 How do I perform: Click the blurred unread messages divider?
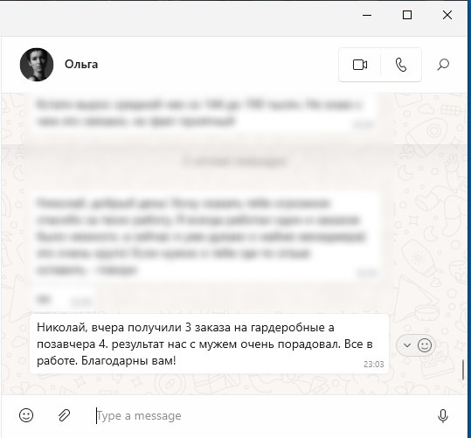[234, 162]
